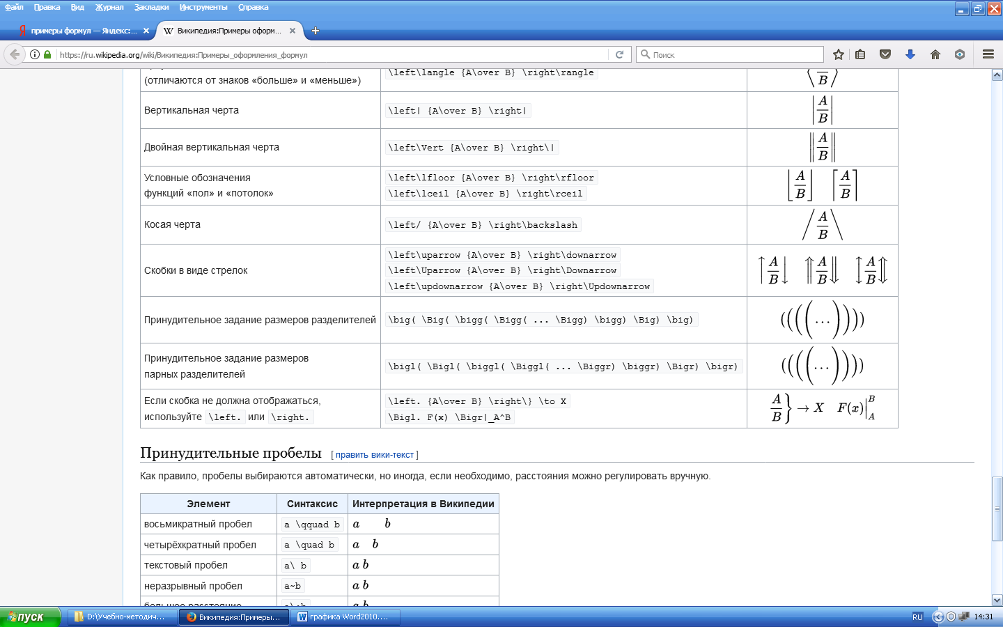Open site information icon in address bar

coord(35,54)
